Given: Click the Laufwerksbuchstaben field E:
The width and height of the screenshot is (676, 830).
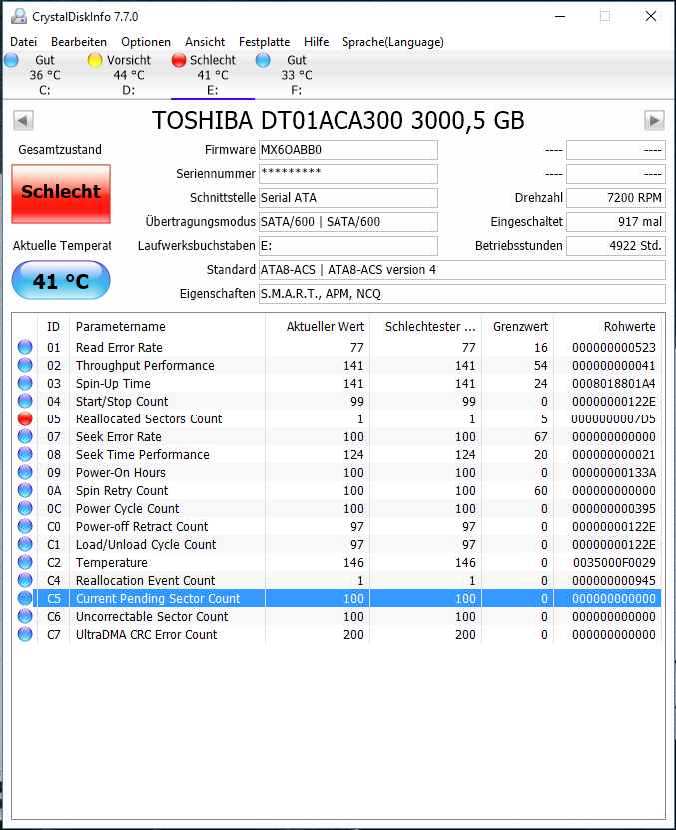Looking at the screenshot, I should point(348,246).
